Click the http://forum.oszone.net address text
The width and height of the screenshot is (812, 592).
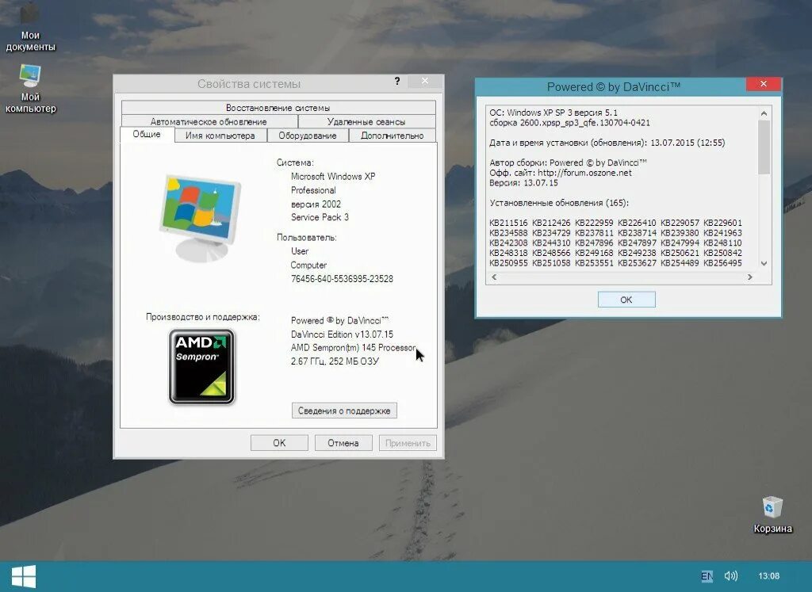click(584, 173)
